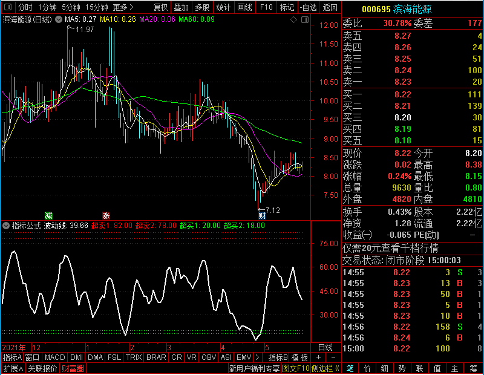The height and width of the screenshot is (375, 484).
Task: Toggle the sidebar panel icon above the chart
Action: click(x=305, y=20)
